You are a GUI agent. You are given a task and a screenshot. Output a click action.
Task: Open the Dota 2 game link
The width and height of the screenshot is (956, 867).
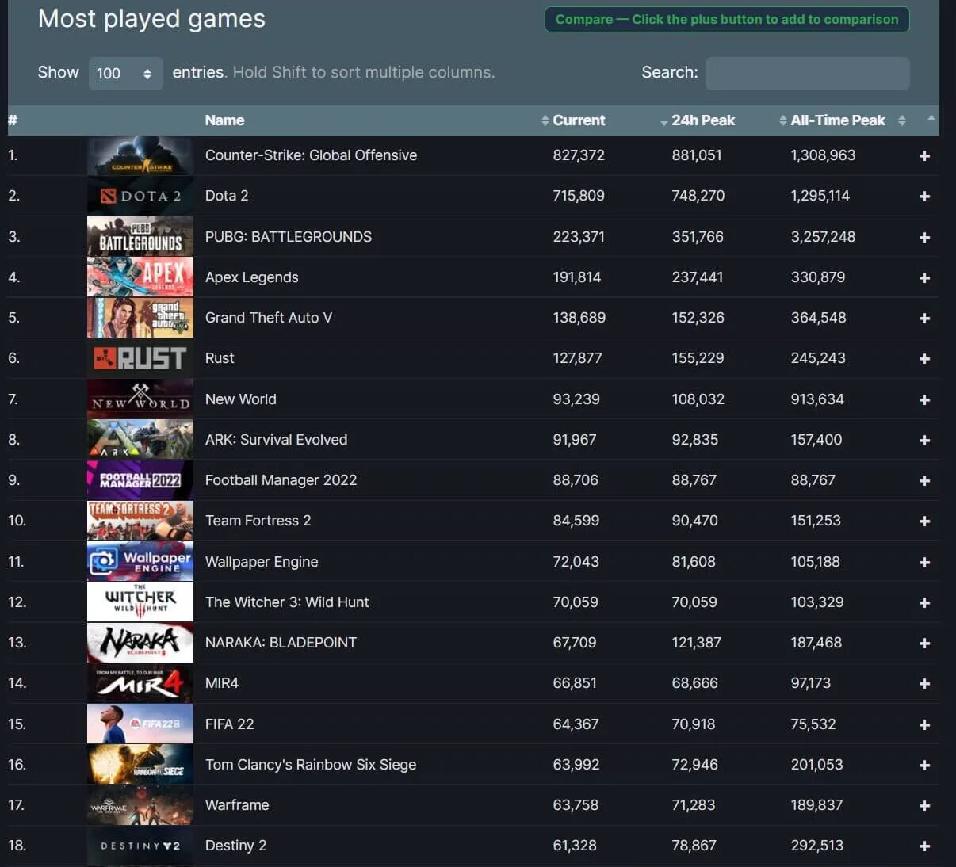point(227,196)
